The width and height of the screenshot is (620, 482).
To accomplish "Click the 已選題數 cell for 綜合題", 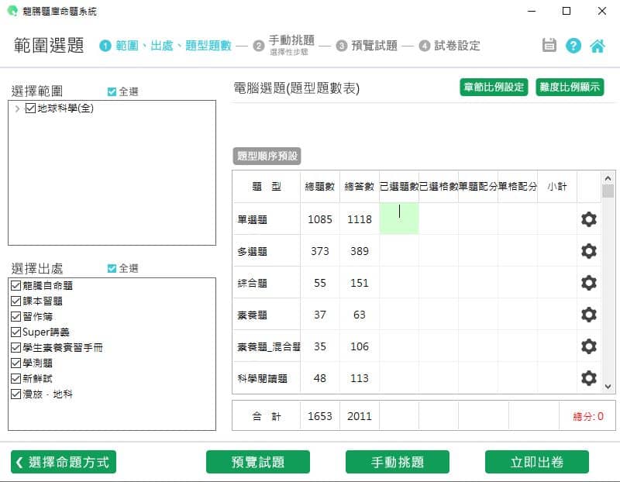I will 399,283.
